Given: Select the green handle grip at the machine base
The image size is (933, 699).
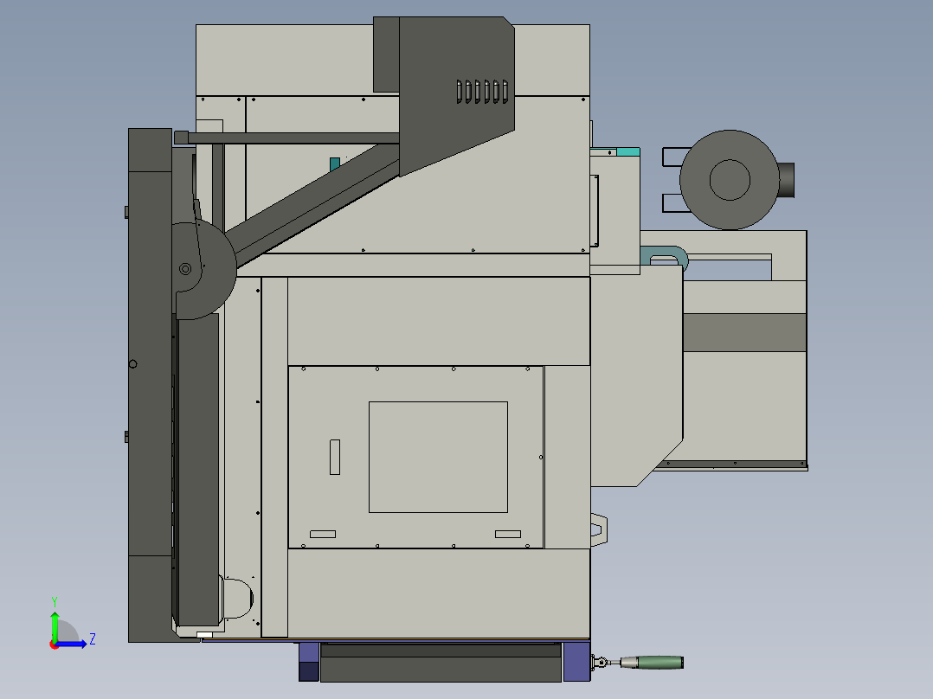Looking at the screenshot, I should click(x=660, y=662).
